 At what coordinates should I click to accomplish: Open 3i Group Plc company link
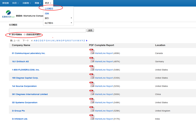[x=18, y=111]
